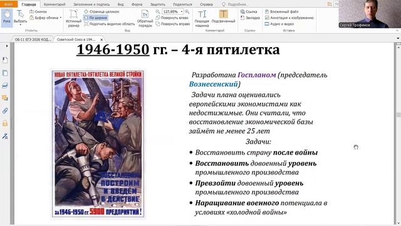The image size is (401, 226).
Task: Set view to Истинный размер
Action: pyautogui.click(x=73, y=18)
